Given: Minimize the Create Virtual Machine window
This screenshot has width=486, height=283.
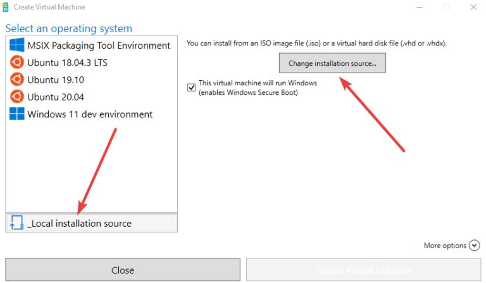Looking at the screenshot, I should [x=420, y=7].
